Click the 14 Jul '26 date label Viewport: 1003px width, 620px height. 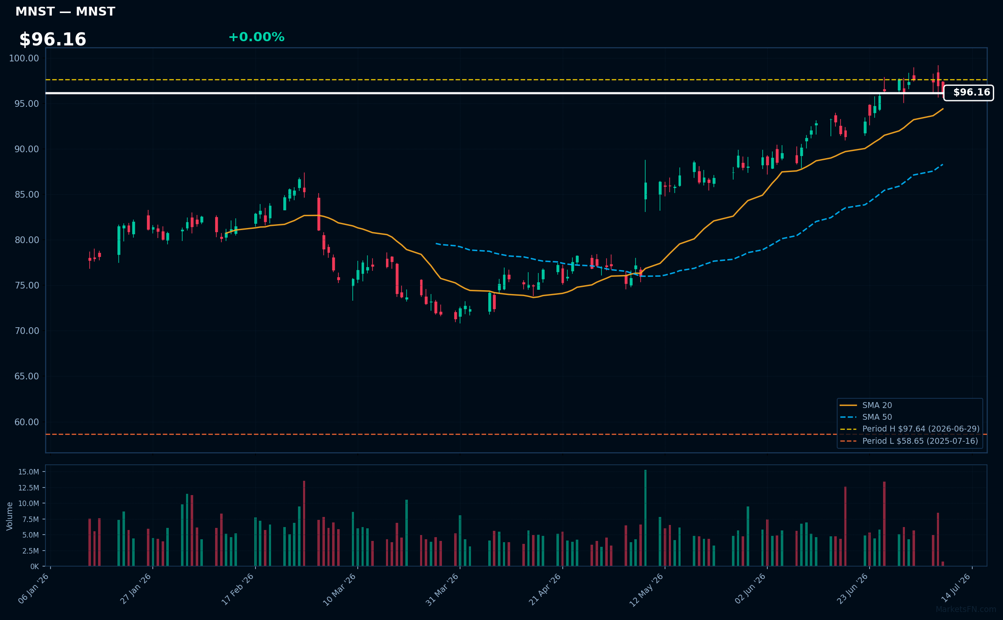(x=956, y=588)
